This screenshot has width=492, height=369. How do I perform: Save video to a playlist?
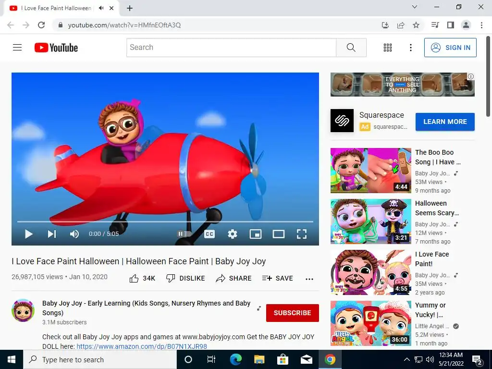[277, 278]
